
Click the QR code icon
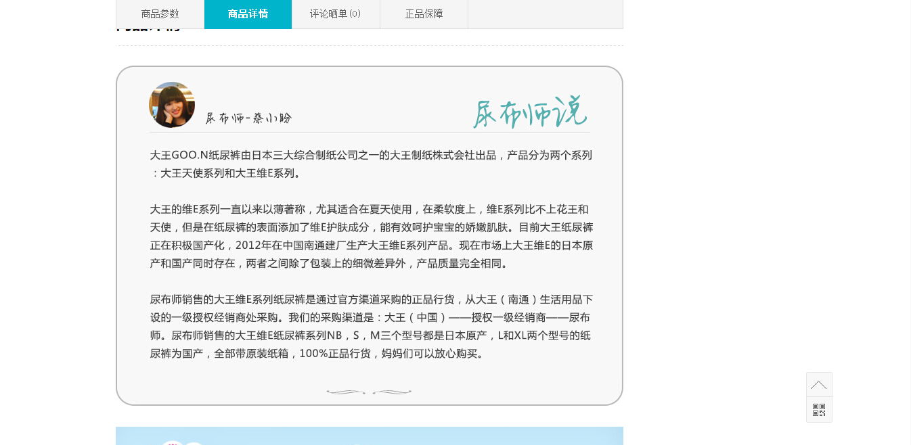coord(819,410)
